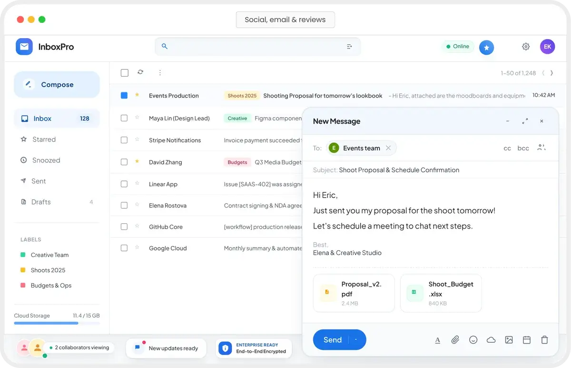Open New updates ready notification
This screenshot has width=571, height=368.
[x=166, y=348]
